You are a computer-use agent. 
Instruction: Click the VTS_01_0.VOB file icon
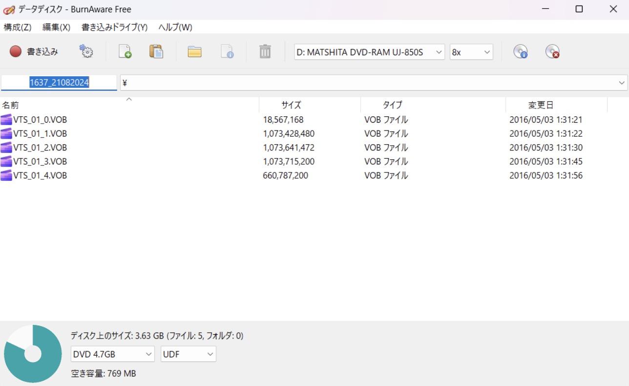point(6,120)
